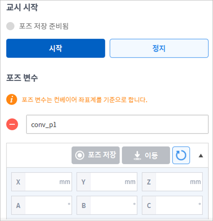Viewport: 213px width, 221px height.
Task: Click the blue circular reset icon
Action: pos(181,155)
